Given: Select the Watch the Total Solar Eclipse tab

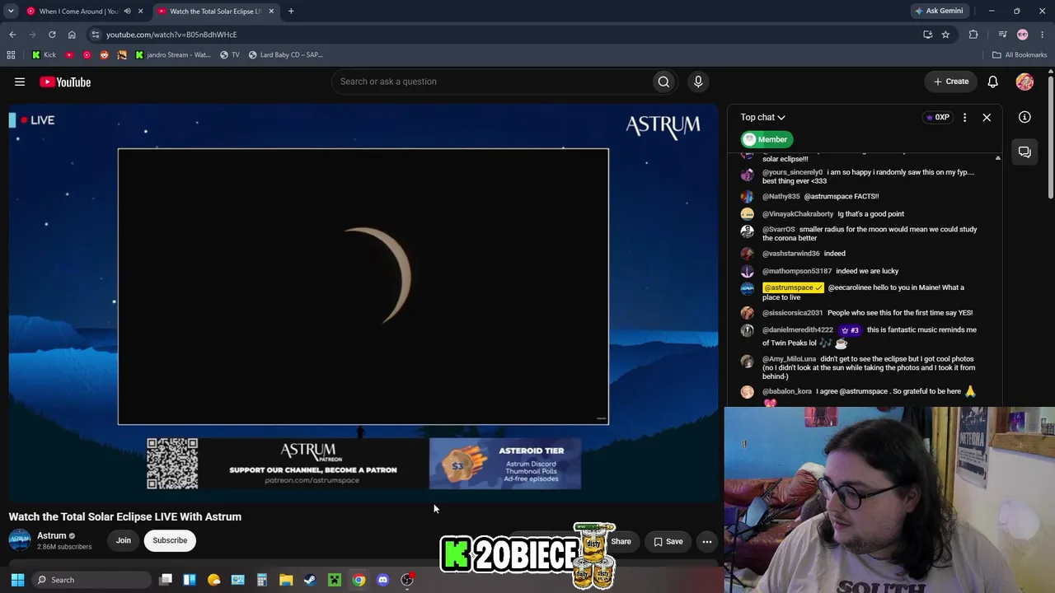Looking at the screenshot, I should pyautogui.click(x=214, y=11).
